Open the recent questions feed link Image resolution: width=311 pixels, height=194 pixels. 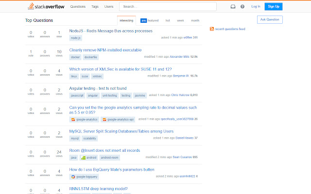(x=230, y=29)
